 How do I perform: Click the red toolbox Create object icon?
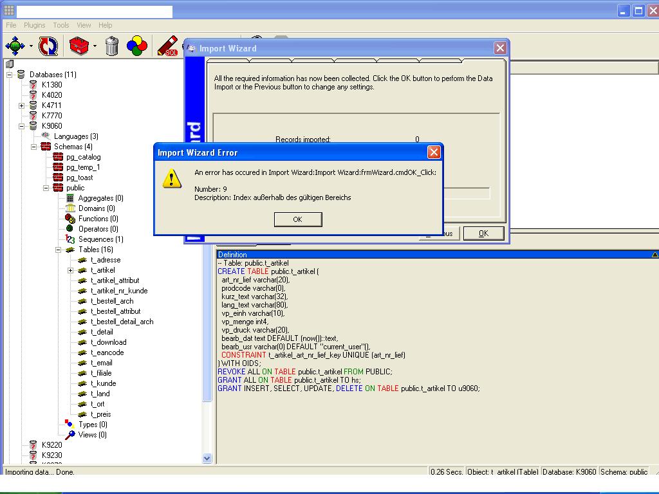79,46
